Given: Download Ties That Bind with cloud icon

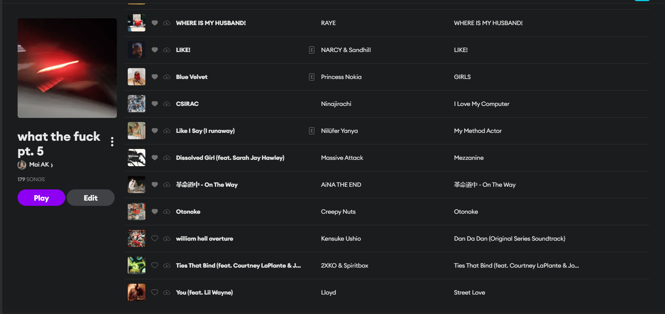Looking at the screenshot, I should coord(167,265).
